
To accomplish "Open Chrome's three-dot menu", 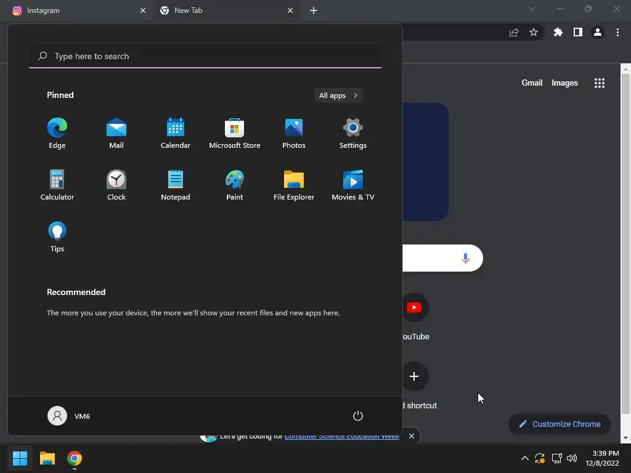I will pos(617,32).
